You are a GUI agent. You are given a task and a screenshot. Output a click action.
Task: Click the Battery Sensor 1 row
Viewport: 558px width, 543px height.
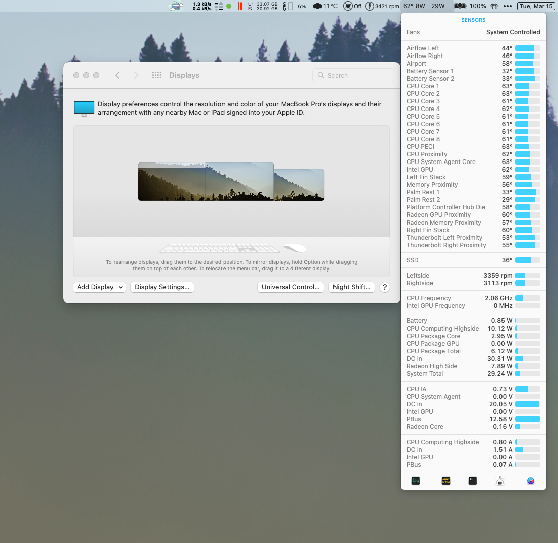click(x=473, y=71)
